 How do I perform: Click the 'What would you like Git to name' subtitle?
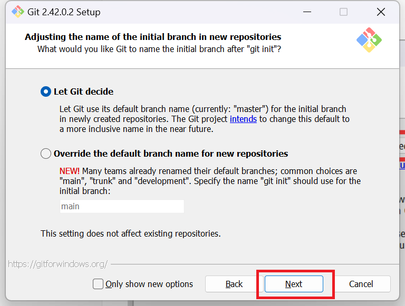coord(159,49)
